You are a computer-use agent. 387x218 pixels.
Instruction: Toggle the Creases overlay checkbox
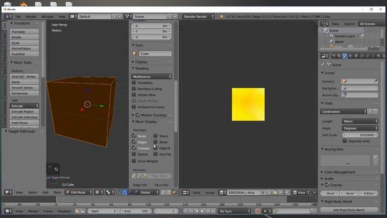tap(134, 148)
